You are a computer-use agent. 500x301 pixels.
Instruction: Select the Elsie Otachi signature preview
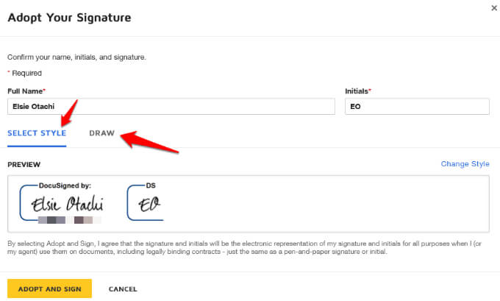pyautogui.click(x=67, y=204)
